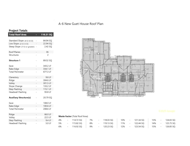Select the auxiliary rake edge '100.6 LF'
Screen dimensions: 190x146
coord(47,106)
